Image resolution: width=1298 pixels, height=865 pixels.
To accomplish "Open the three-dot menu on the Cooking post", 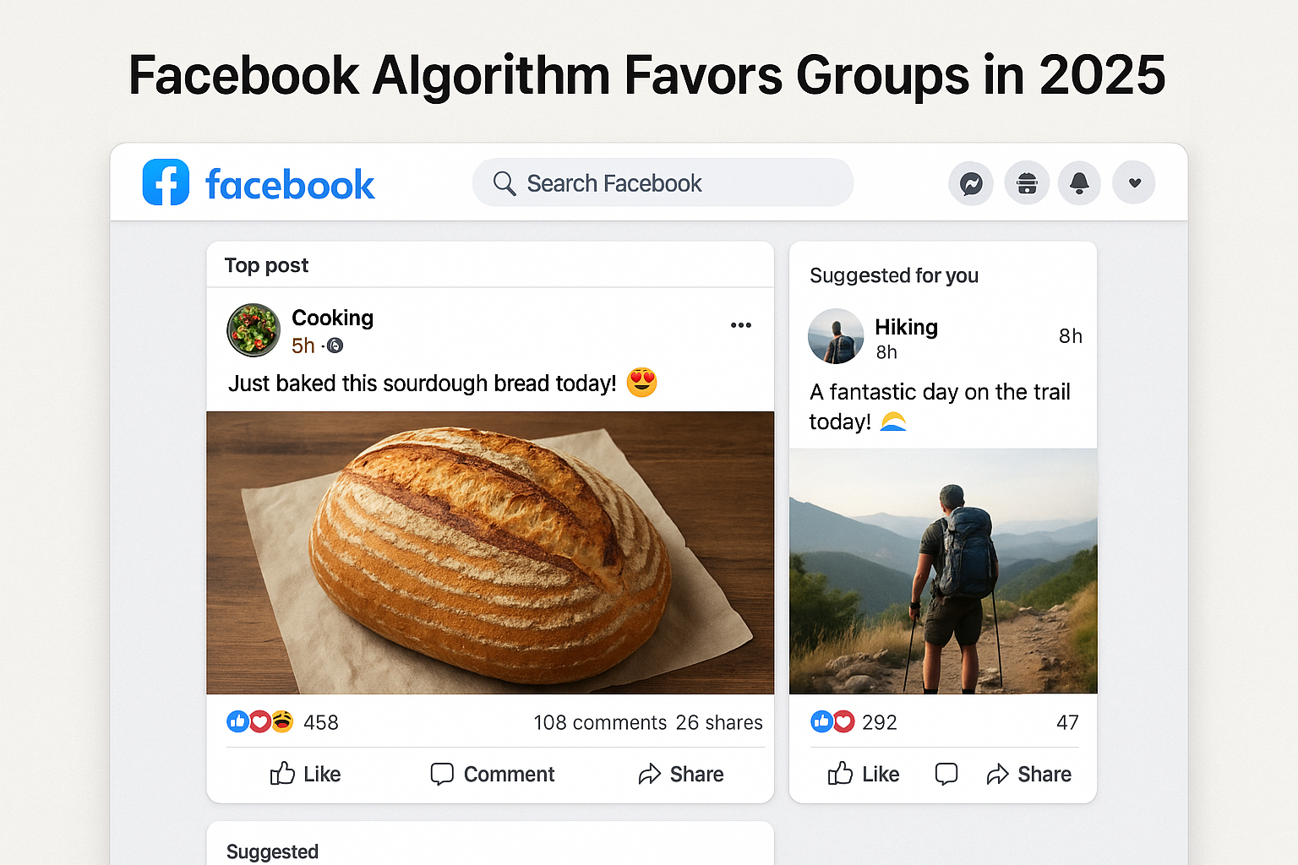I will (740, 325).
